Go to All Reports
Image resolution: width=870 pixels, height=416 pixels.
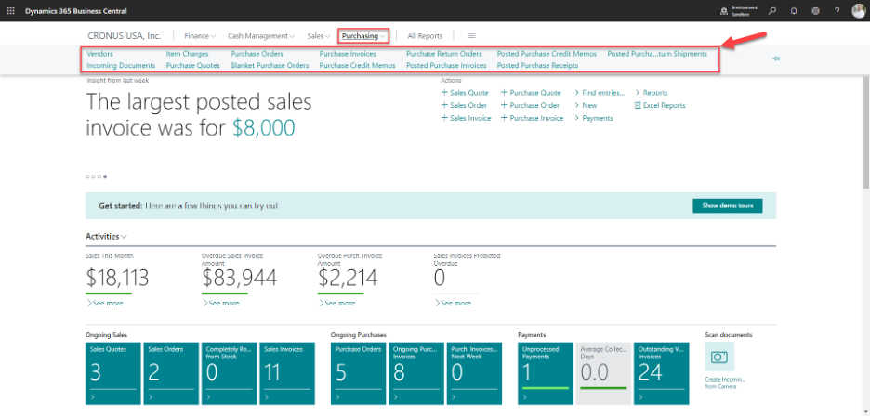425,35
